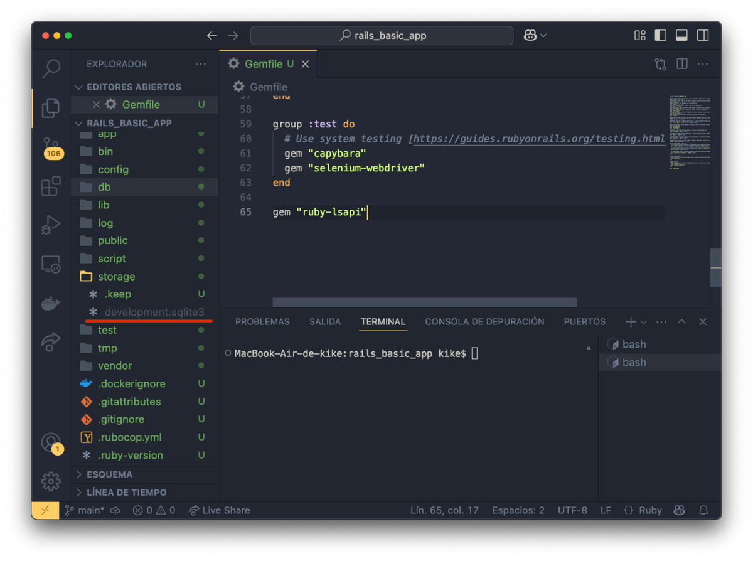Viewport: 753px width, 561px height.
Task: Open changes compare icon in editor toolbar
Action: [661, 64]
